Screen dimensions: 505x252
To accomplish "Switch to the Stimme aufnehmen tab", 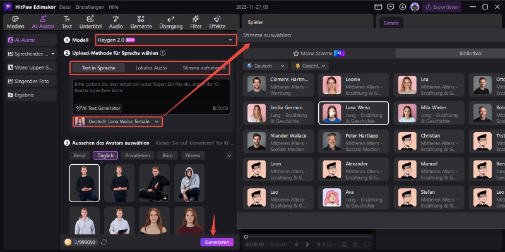I will click(203, 68).
